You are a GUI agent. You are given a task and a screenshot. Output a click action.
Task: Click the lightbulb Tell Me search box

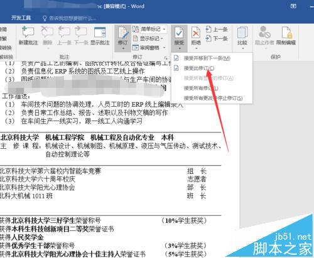coord(69,18)
